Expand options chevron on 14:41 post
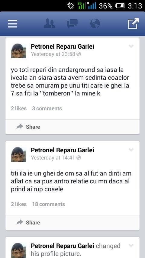This screenshot has width=145, height=258. pyautogui.click(x=131, y=150)
